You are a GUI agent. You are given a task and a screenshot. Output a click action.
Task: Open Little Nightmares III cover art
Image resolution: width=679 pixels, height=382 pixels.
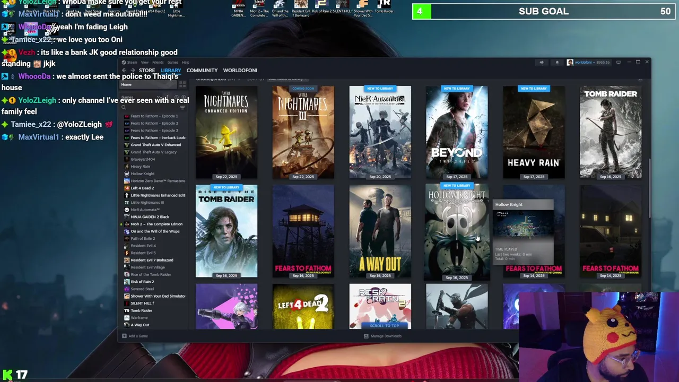[x=303, y=132]
